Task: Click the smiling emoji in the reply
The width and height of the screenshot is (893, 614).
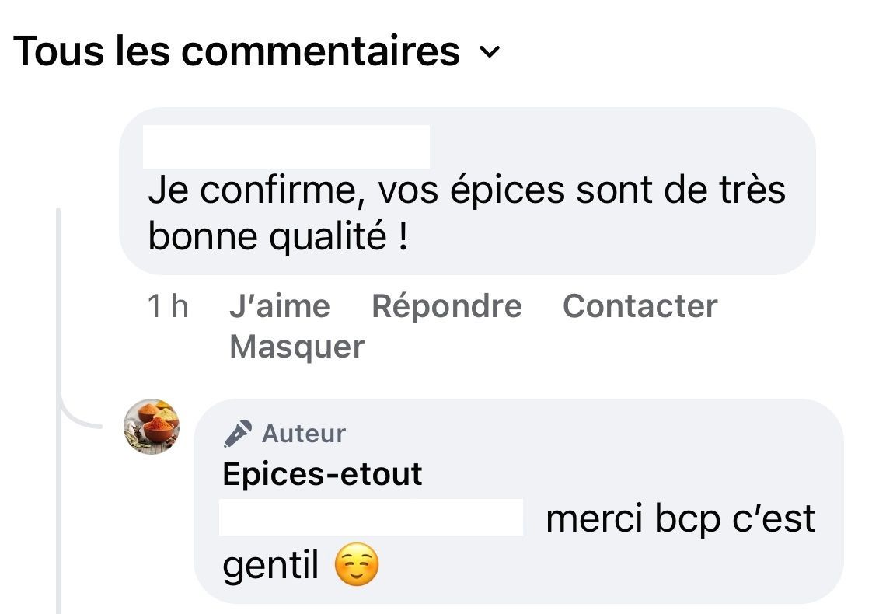Action: tap(356, 567)
